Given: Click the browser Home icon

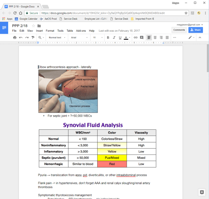Looking at the screenshot, I should (x=20, y=13).
